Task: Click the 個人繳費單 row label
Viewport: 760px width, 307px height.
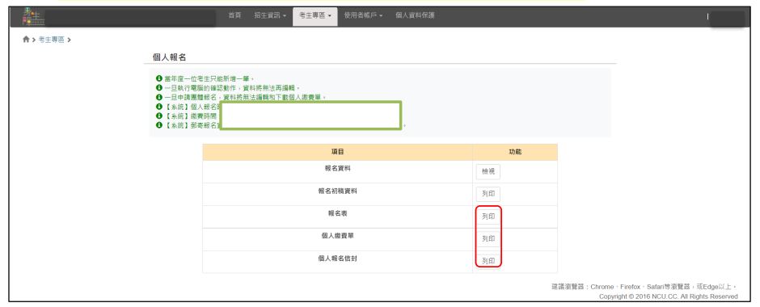Action: pos(337,235)
